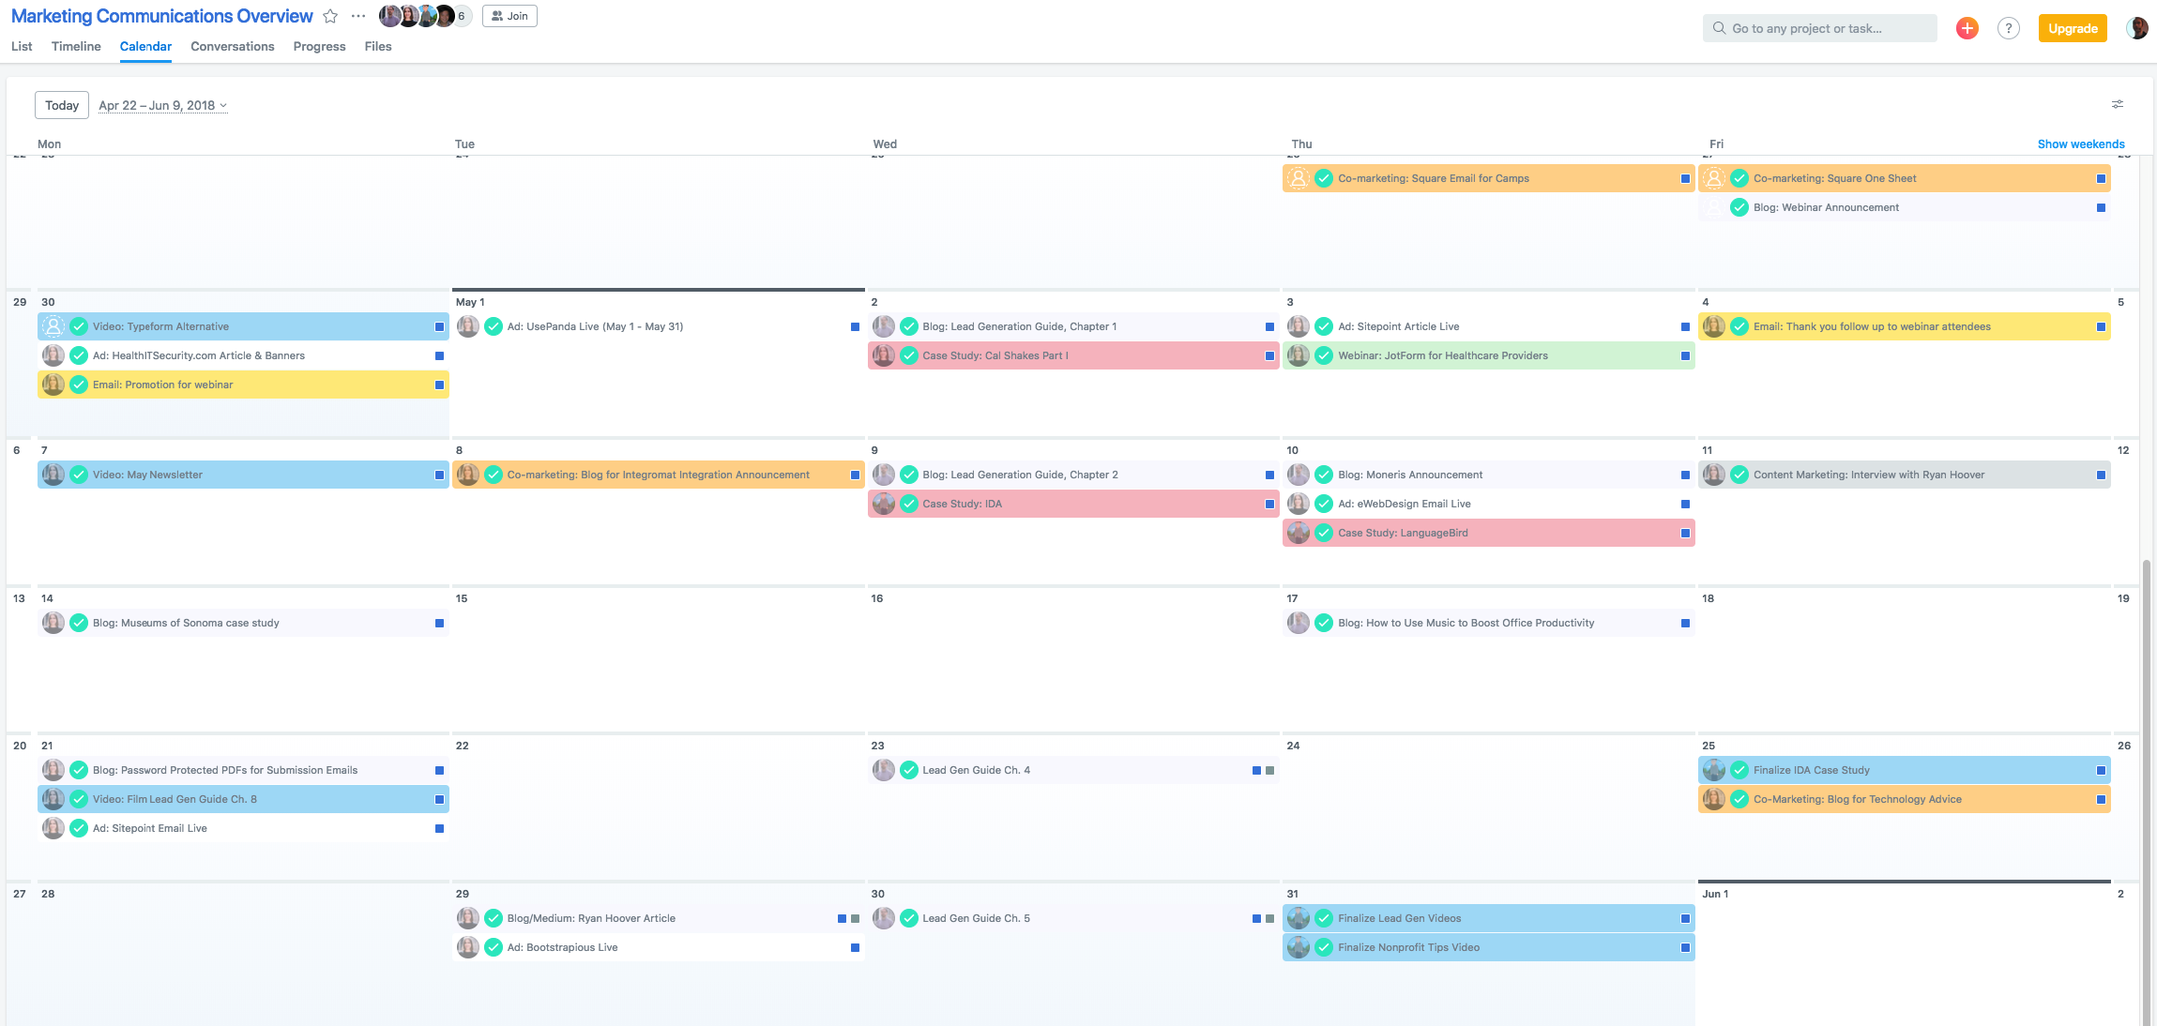The width and height of the screenshot is (2157, 1026).
Task: Star the Marketing Communications Overview project
Action: [330, 16]
